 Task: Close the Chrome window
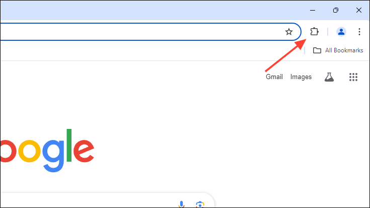[358, 10]
